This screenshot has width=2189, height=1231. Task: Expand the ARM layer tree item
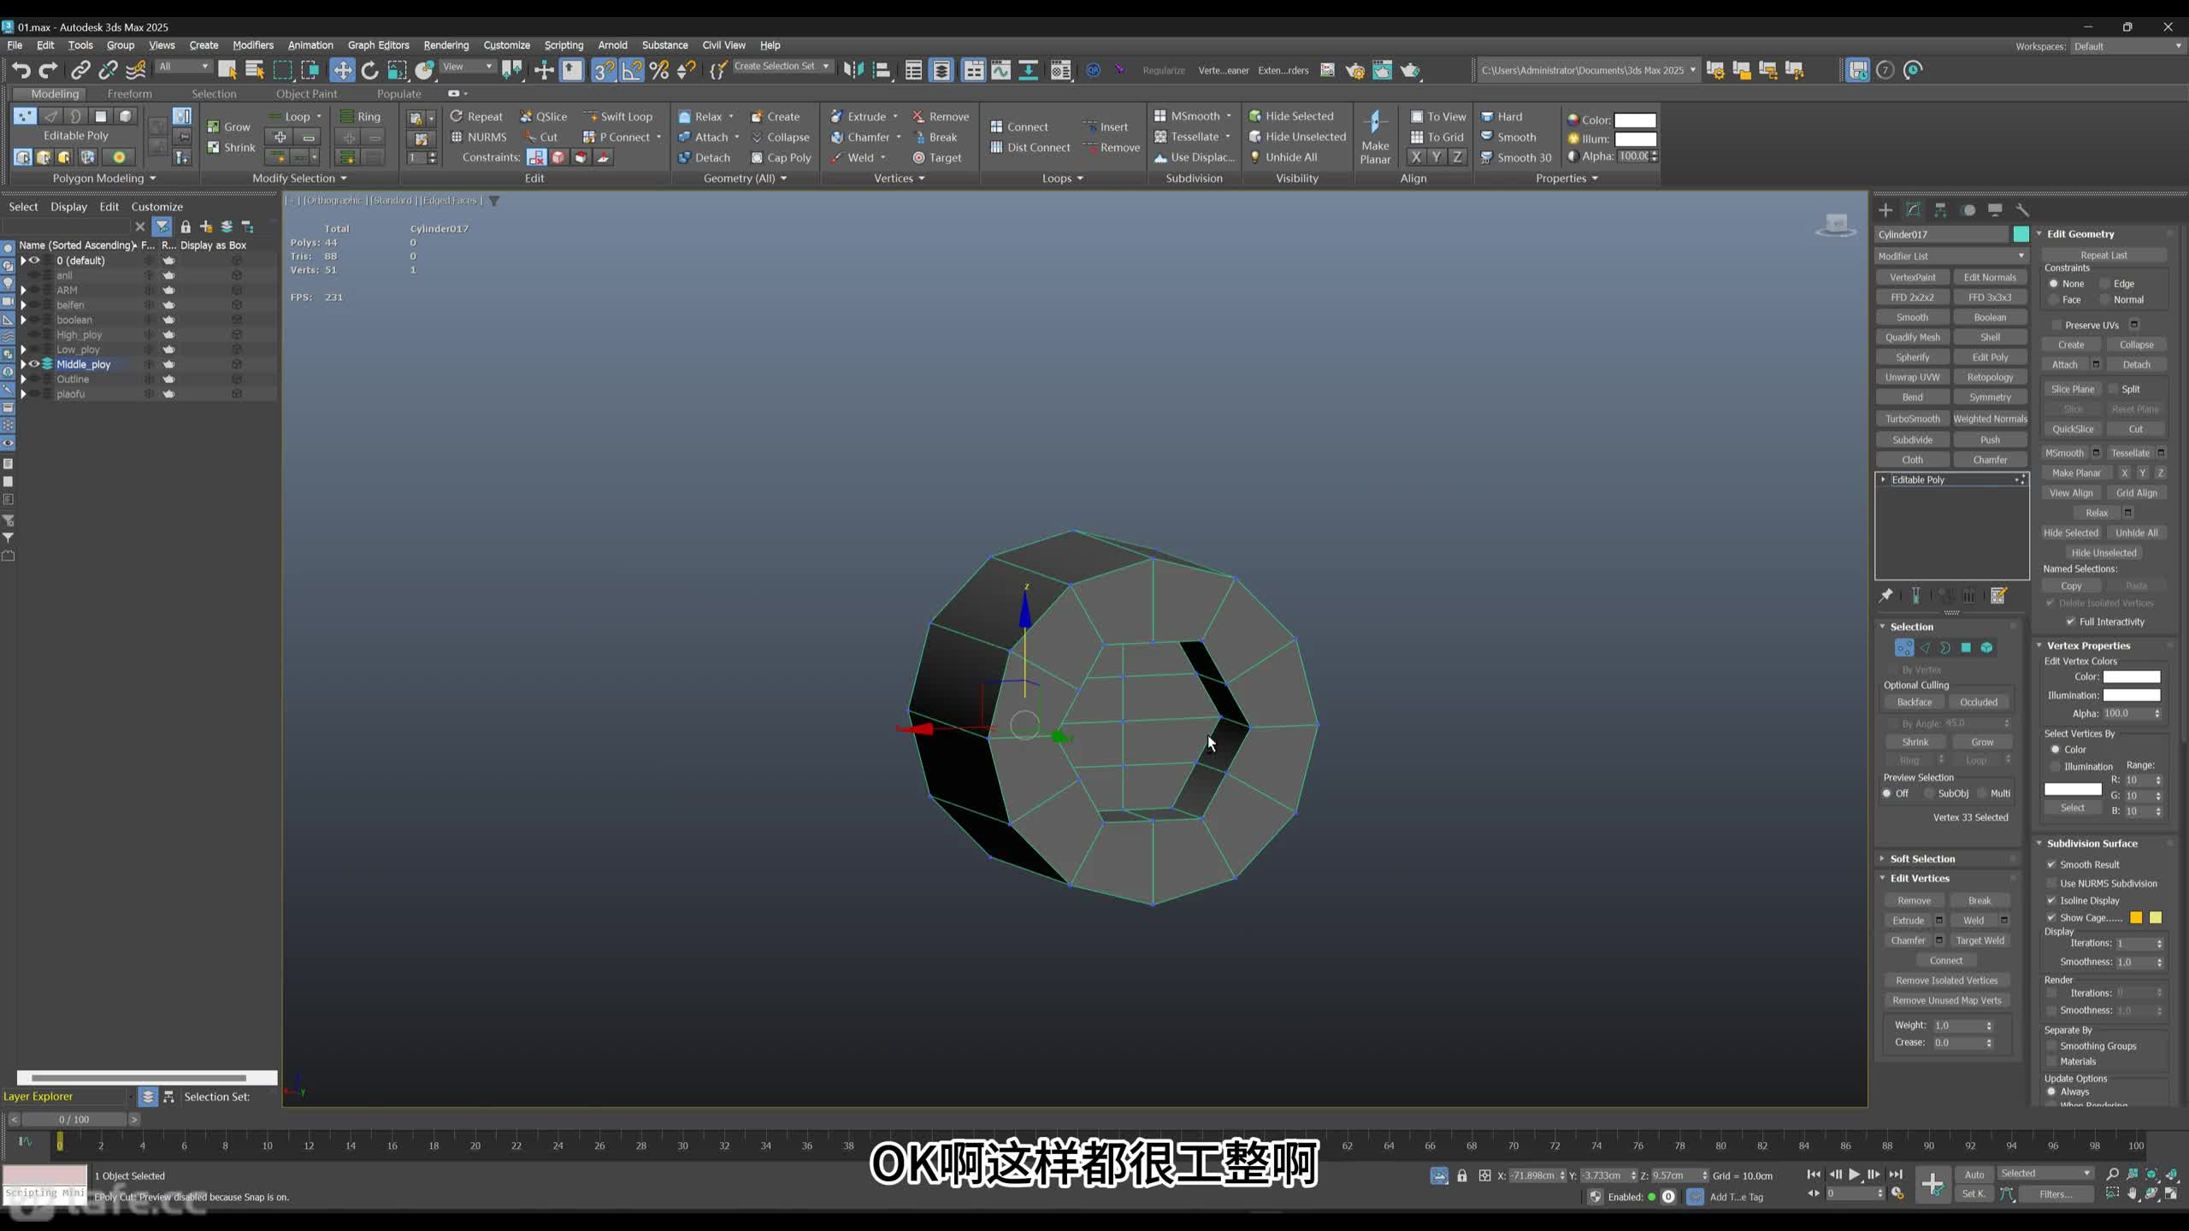(23, 291)
